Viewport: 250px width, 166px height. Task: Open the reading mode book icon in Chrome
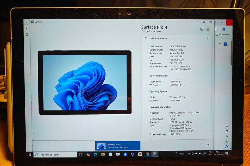click(227, 126)
